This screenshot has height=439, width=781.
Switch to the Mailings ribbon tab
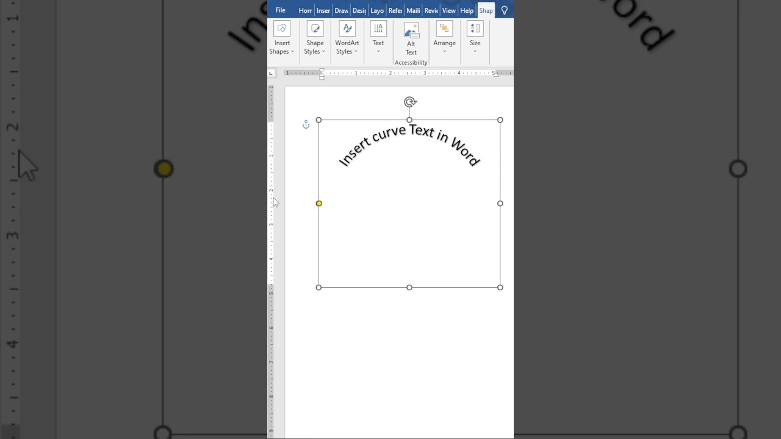click(x=413, y=10)
